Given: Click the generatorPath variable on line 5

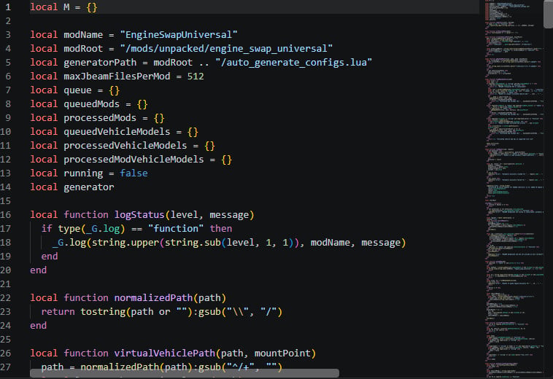Looking at the screenshot, I should point(100,63).
